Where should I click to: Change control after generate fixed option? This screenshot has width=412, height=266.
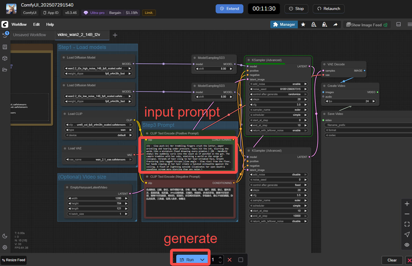click(x=278, y=185)
